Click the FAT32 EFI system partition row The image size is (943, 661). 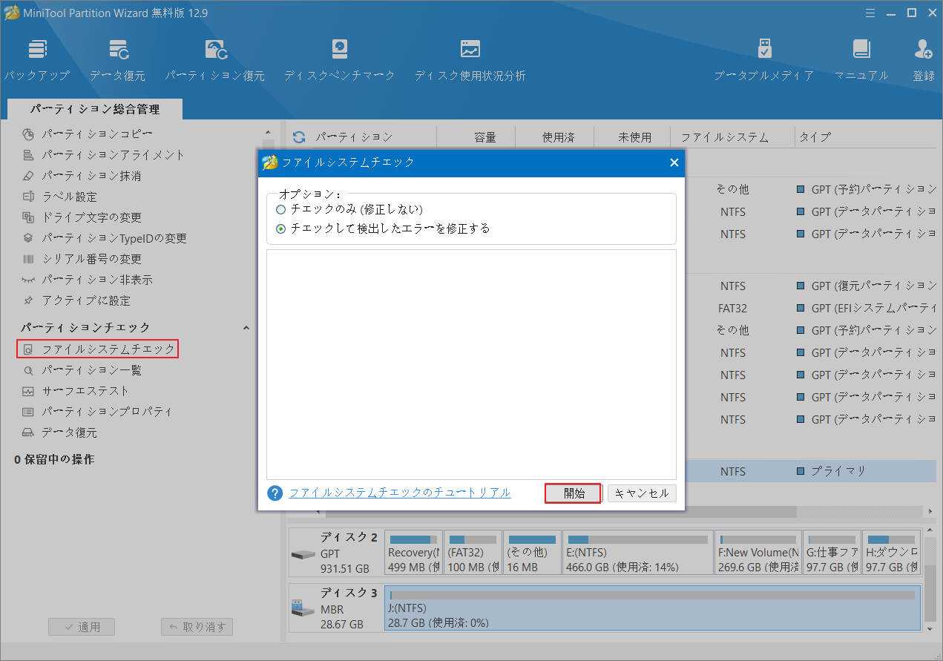coord(811,308)
